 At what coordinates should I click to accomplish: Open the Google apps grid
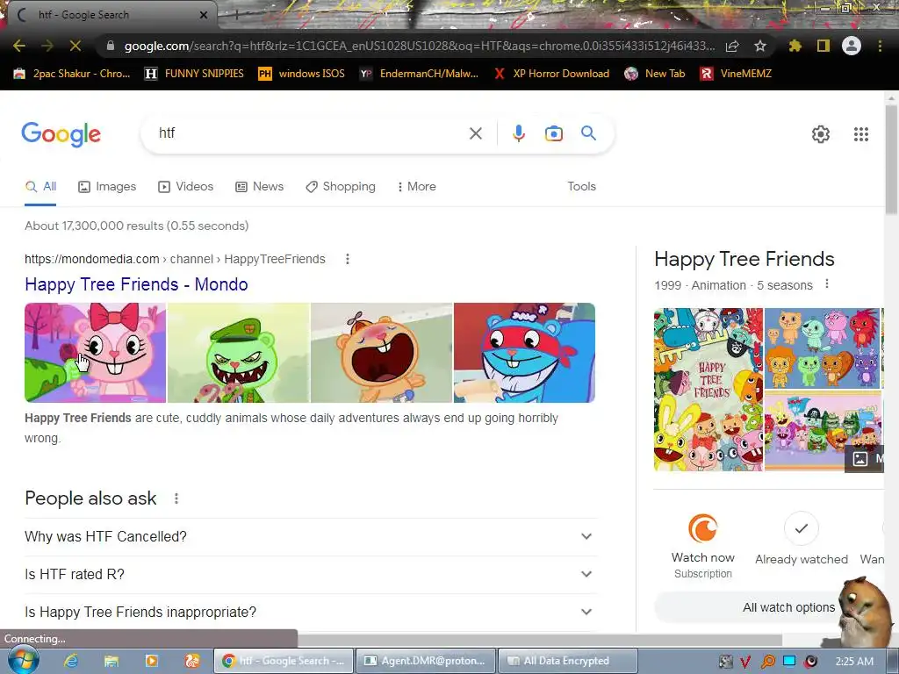coord(860,134)
